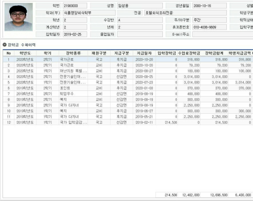The image size is (253, 201).
Task: Sort by the 지급일자 column header
Action: (x=144, y=53)
